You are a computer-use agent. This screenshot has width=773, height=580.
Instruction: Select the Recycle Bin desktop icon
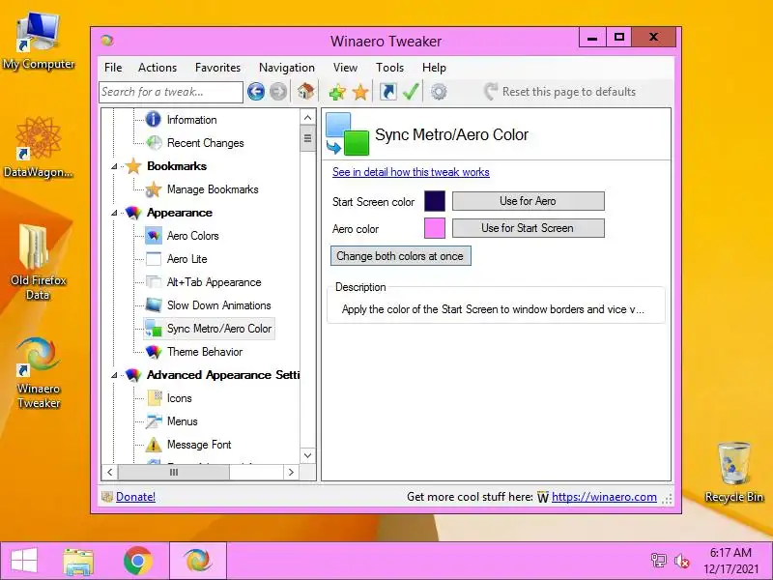733,473
